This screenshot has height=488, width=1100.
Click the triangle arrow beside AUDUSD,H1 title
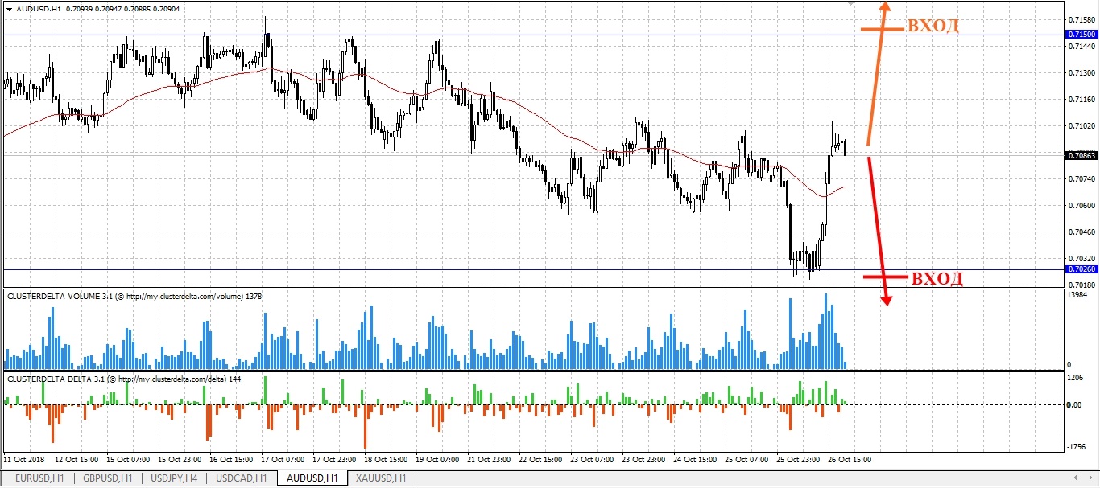(x=8, y=8)
